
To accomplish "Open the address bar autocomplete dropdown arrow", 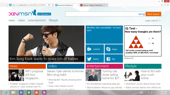I will (x=51, y=5).
